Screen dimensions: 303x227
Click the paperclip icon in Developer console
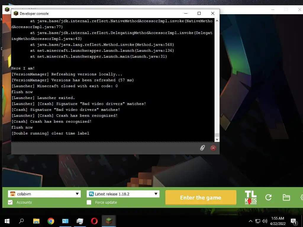[x=202, y=148]
